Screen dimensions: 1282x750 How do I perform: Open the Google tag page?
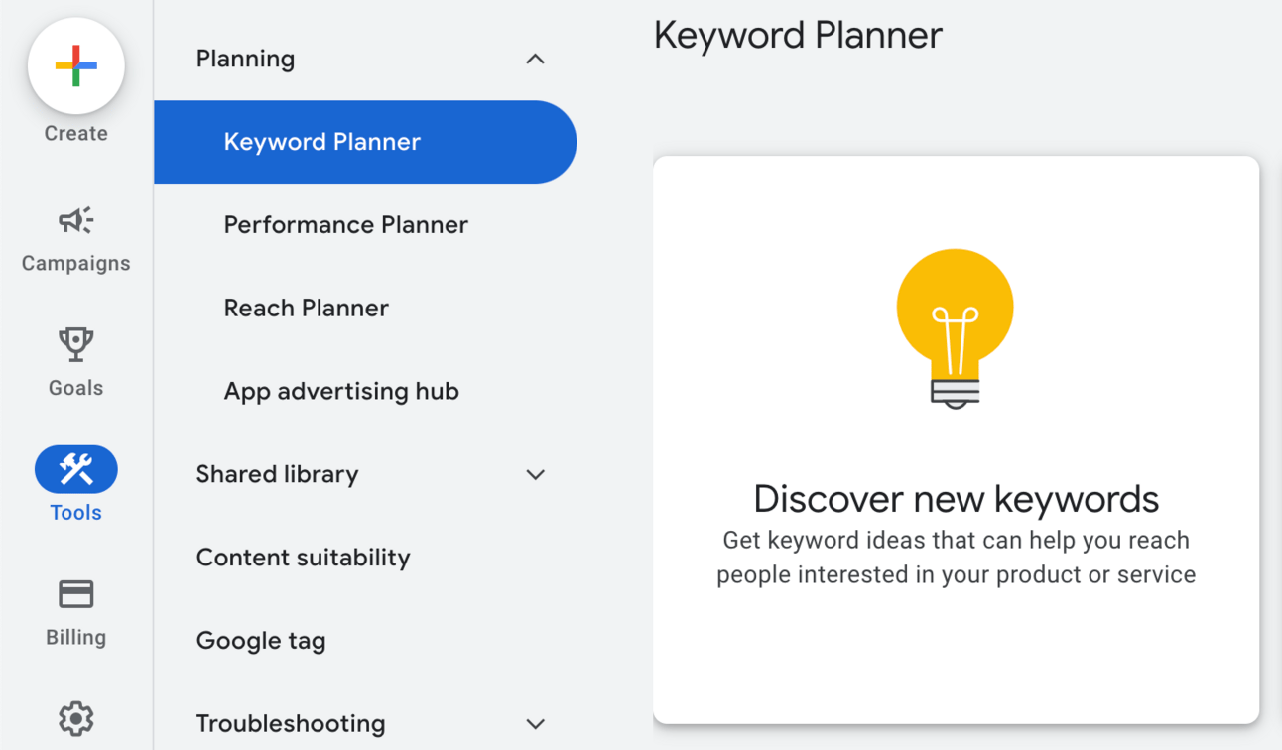(261, 641)
